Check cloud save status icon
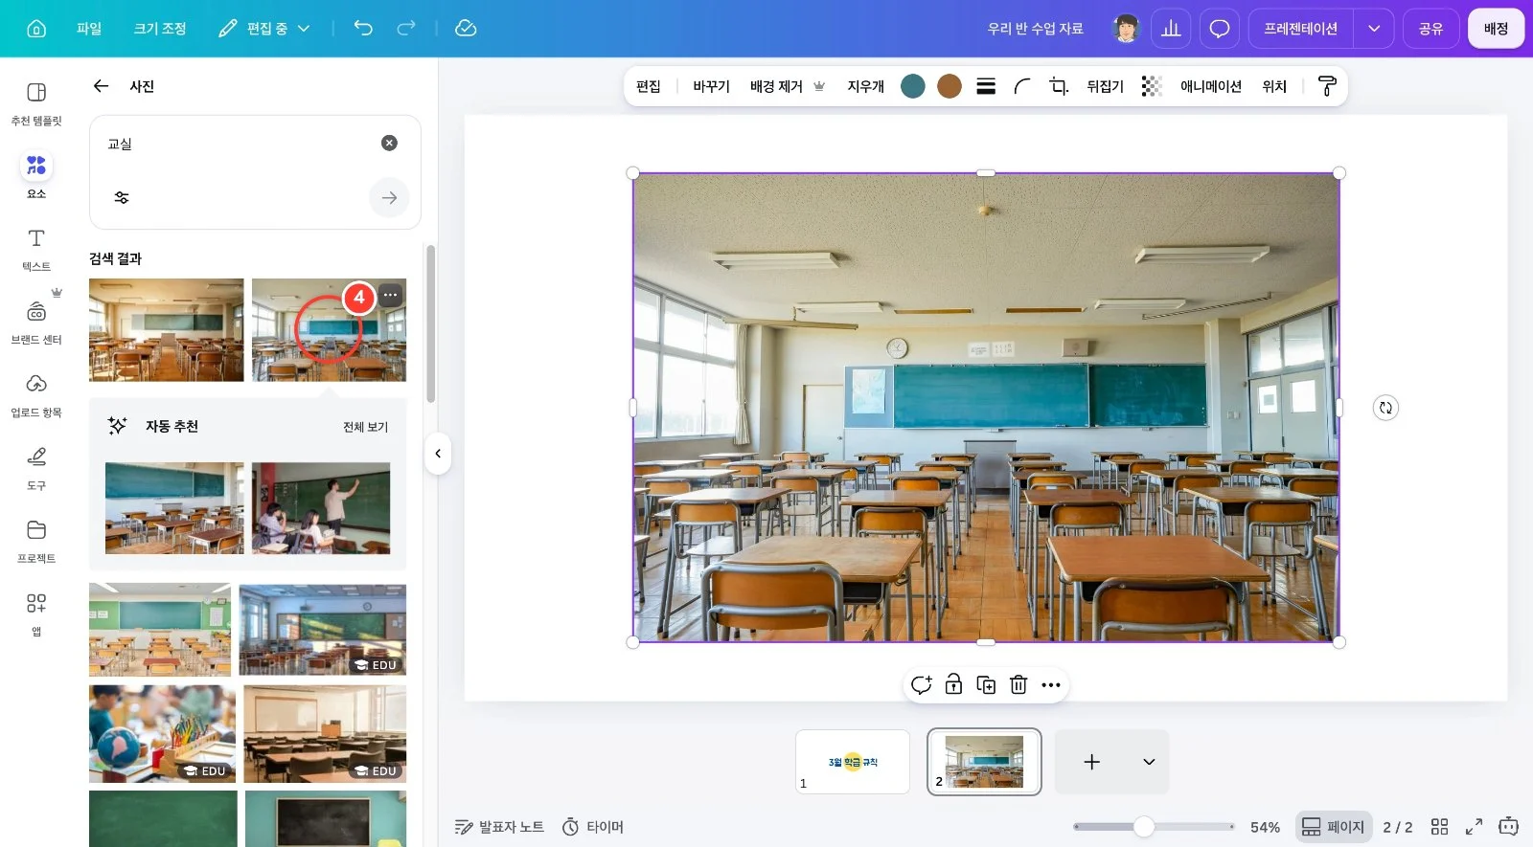The height and width of the screenshot is (847, 1533). tap(466, 28)
